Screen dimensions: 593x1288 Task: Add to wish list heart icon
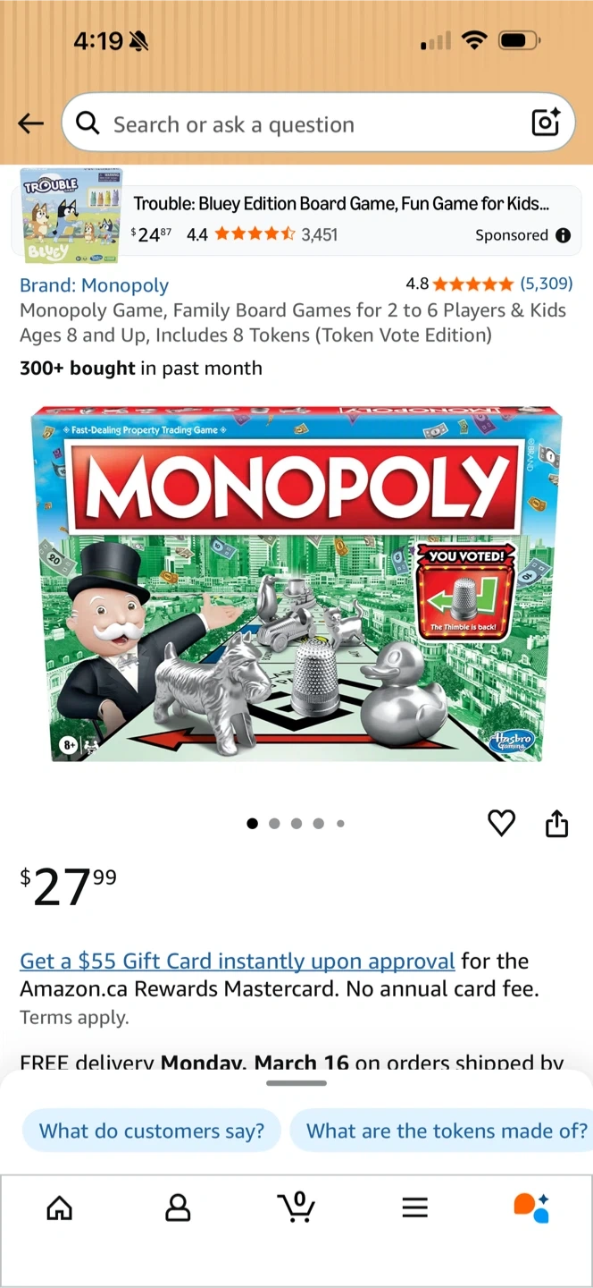tap(502, 823)
